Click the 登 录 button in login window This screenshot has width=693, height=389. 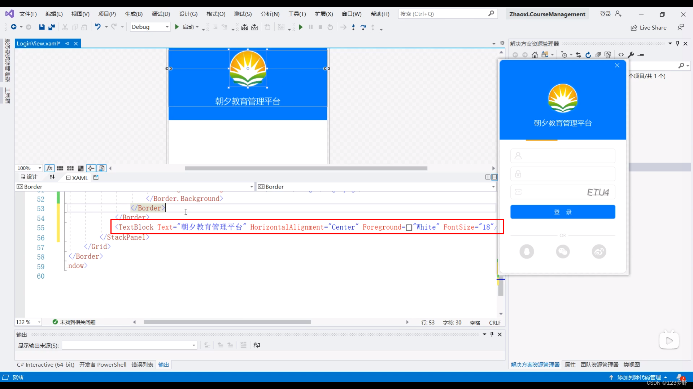[x=563, y=212]
